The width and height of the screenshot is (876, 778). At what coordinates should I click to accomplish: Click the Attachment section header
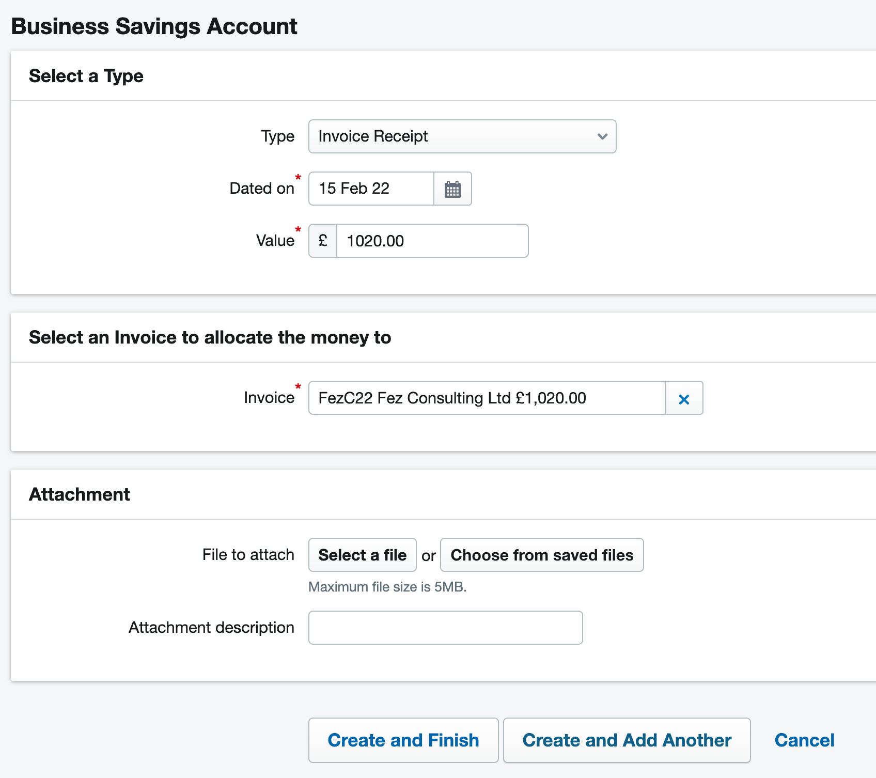pyautogui.click(x=79, y=494)
